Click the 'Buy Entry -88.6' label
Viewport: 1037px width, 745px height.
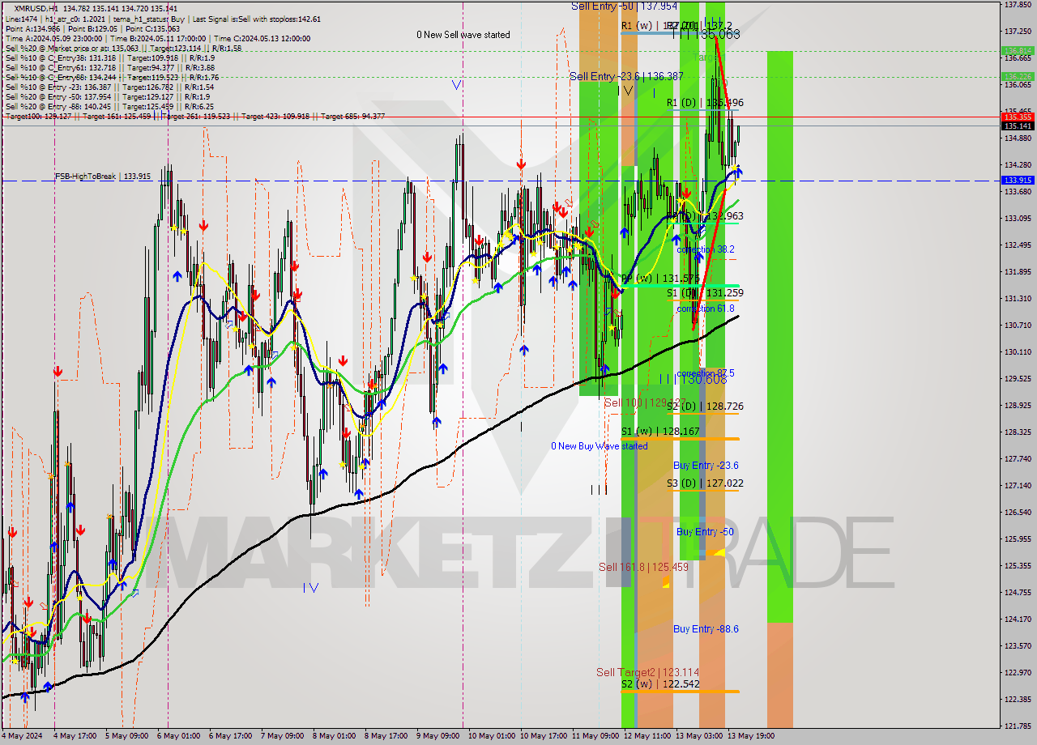[x=706, y=629]
